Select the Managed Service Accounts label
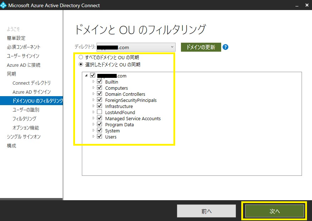 [133, 118]
